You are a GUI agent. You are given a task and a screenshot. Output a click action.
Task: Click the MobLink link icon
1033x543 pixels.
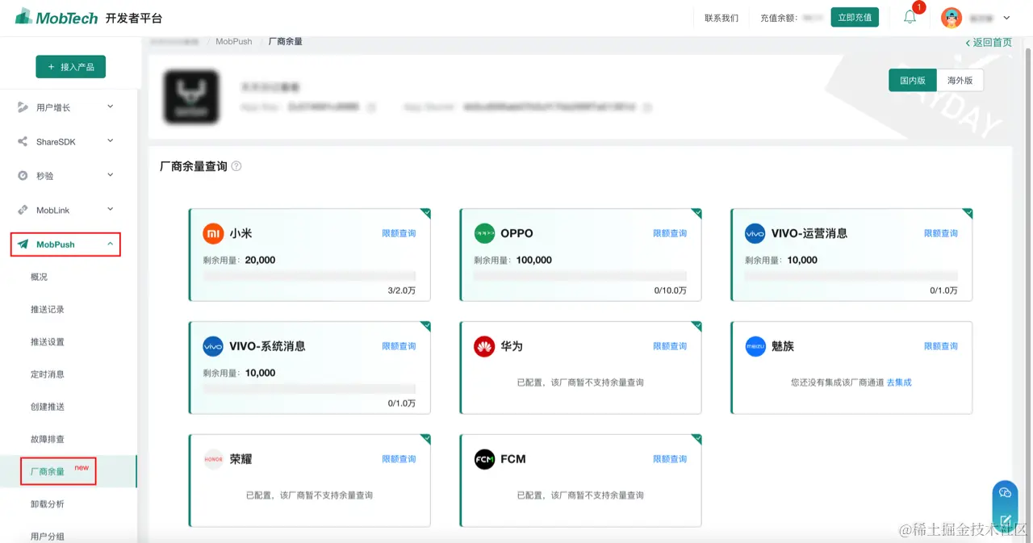(x=23, y=210)
